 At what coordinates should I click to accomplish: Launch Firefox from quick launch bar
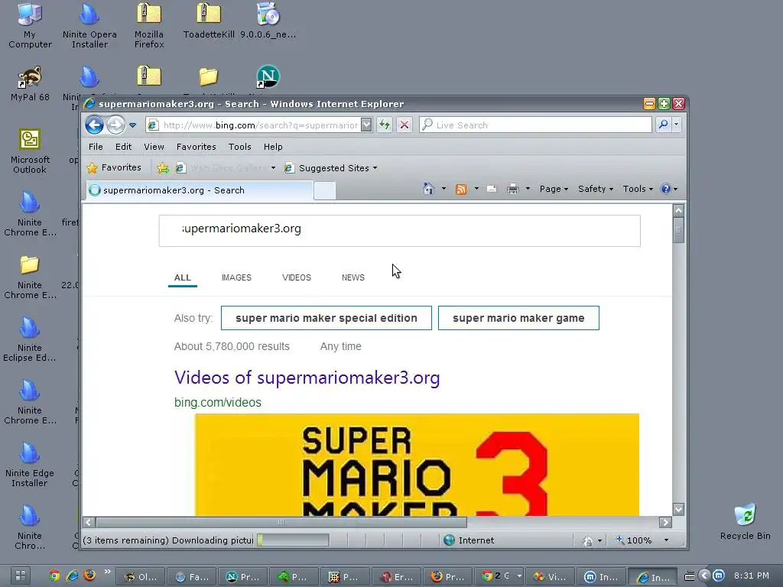[89, 575]
